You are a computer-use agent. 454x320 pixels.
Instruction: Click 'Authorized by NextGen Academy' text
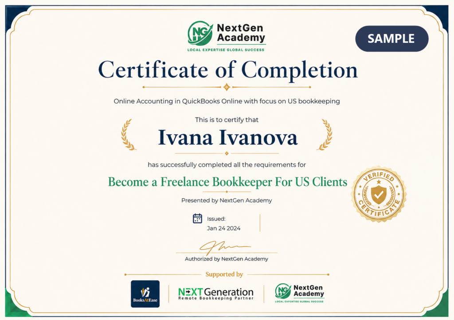coord(227,259)
